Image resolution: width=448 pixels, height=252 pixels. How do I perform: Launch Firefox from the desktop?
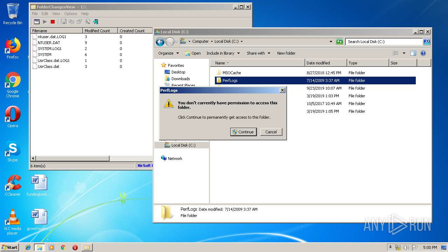[x=13, y=48]
